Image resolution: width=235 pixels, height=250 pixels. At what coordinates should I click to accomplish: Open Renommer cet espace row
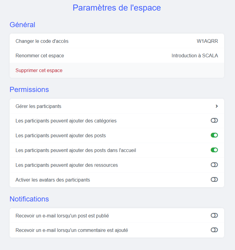[117, 55]
